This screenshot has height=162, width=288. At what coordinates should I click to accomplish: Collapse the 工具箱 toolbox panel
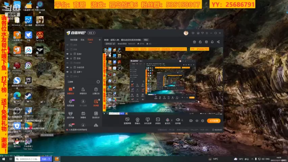(x=98, y=82)
